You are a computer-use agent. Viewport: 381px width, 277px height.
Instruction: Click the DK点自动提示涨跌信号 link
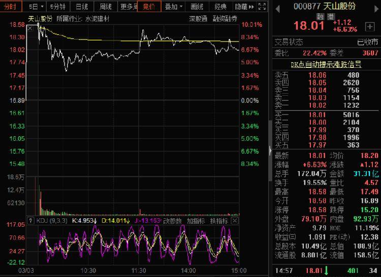326,64
